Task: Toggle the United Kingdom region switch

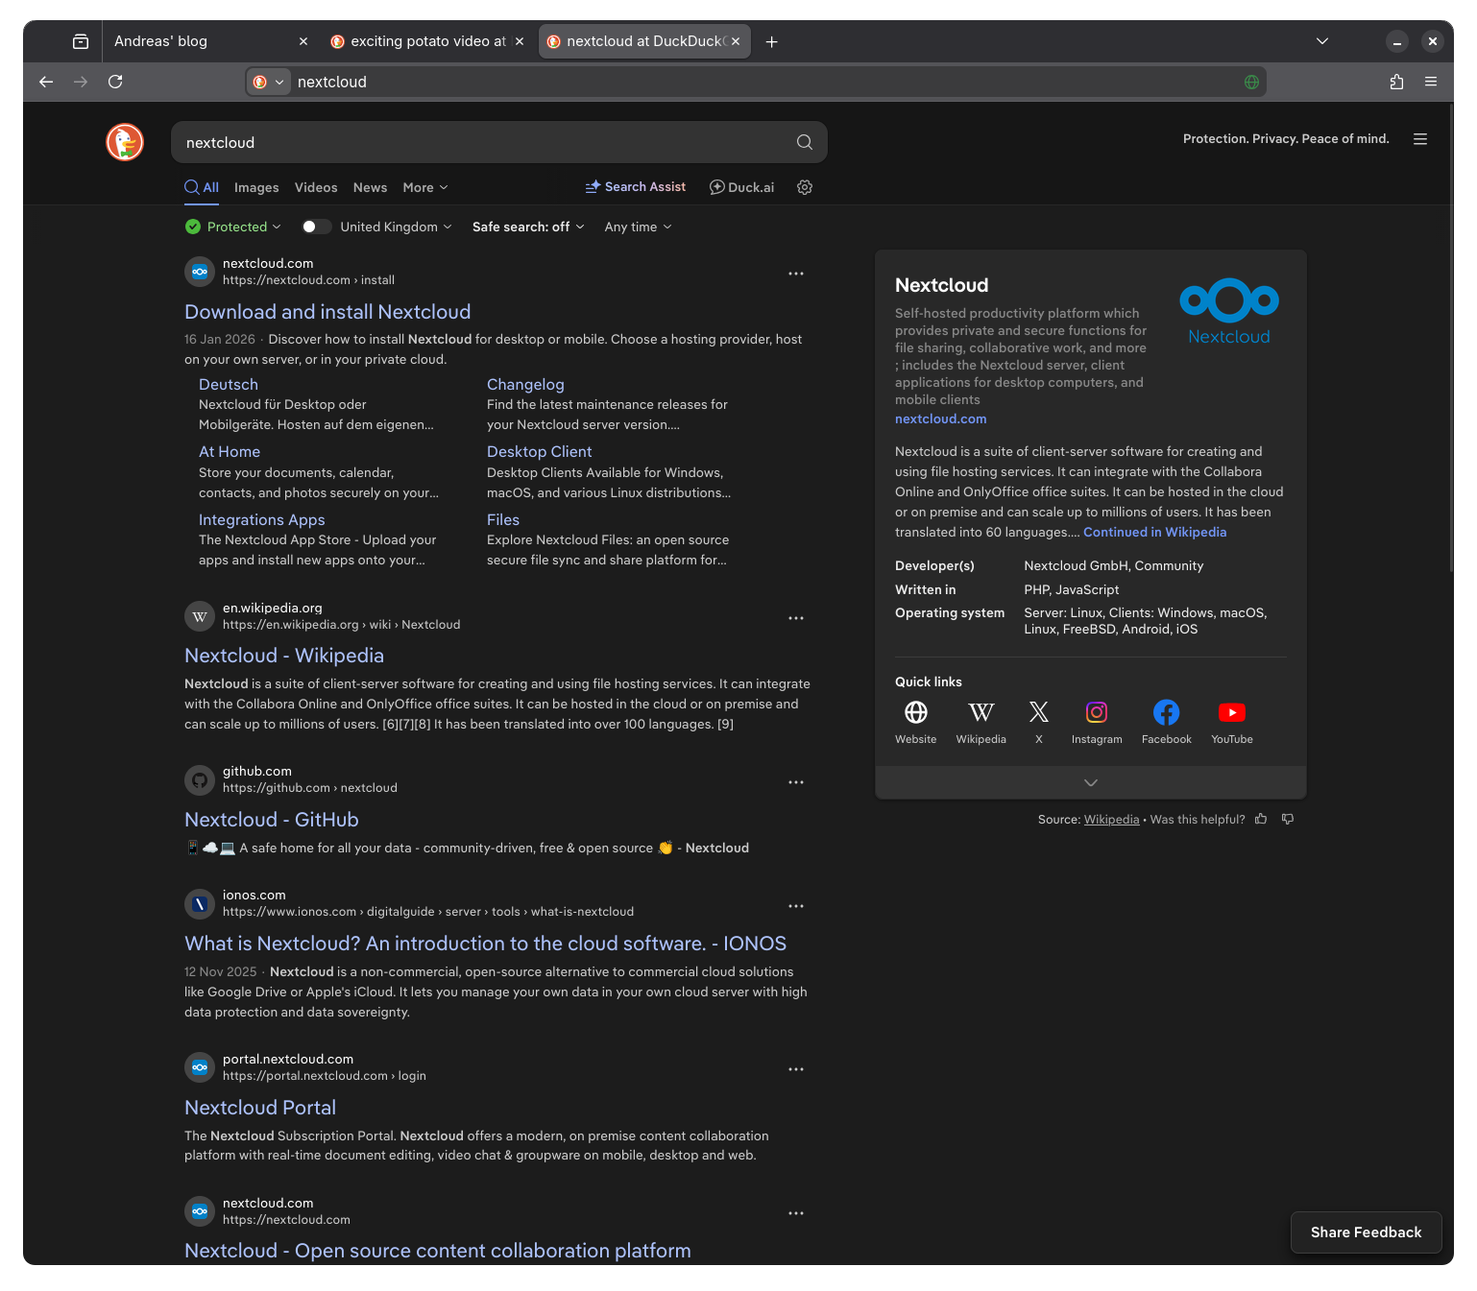Action: coord(315,227)
